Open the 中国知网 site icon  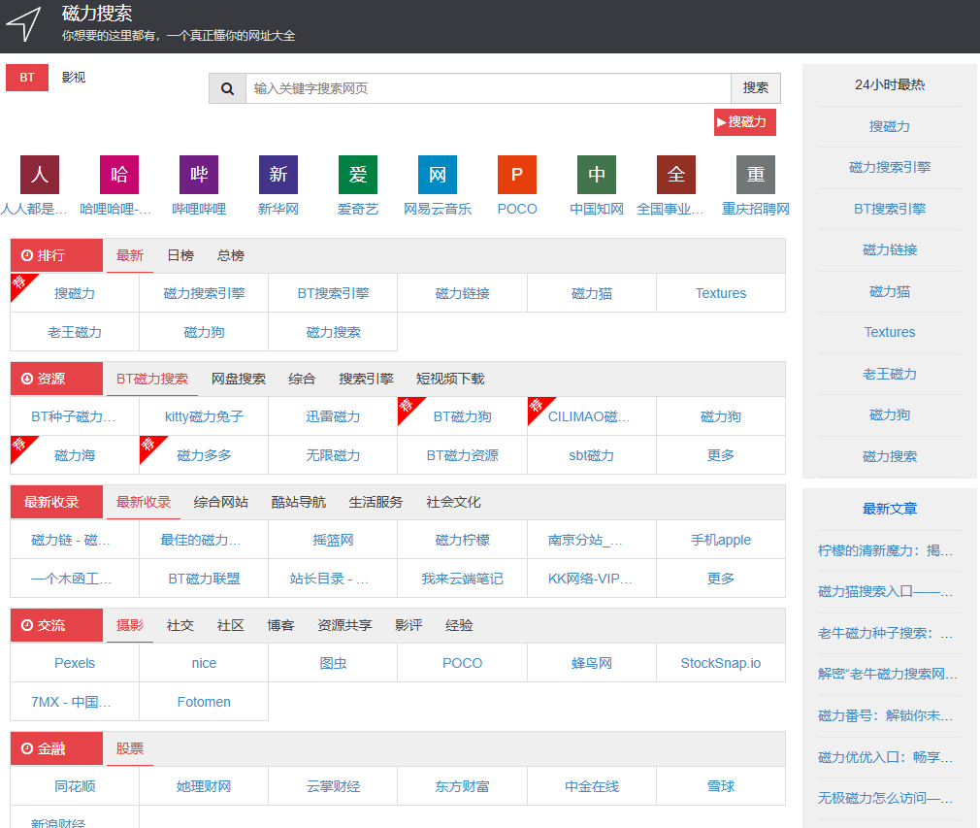(597, 175)
